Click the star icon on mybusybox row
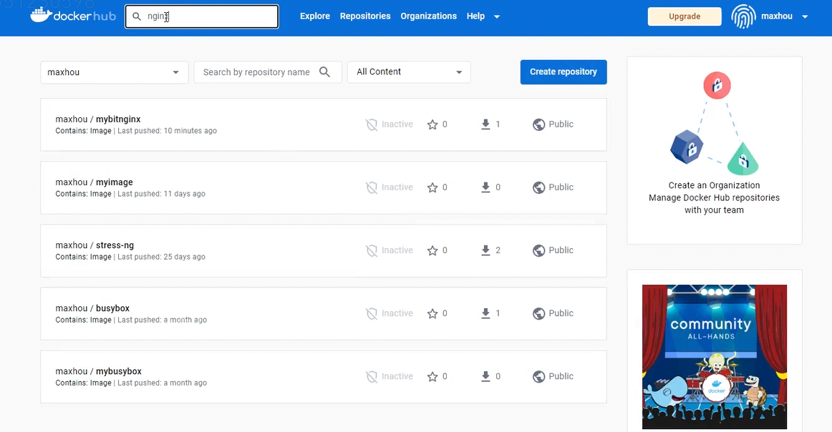 (x=432, y=377)
